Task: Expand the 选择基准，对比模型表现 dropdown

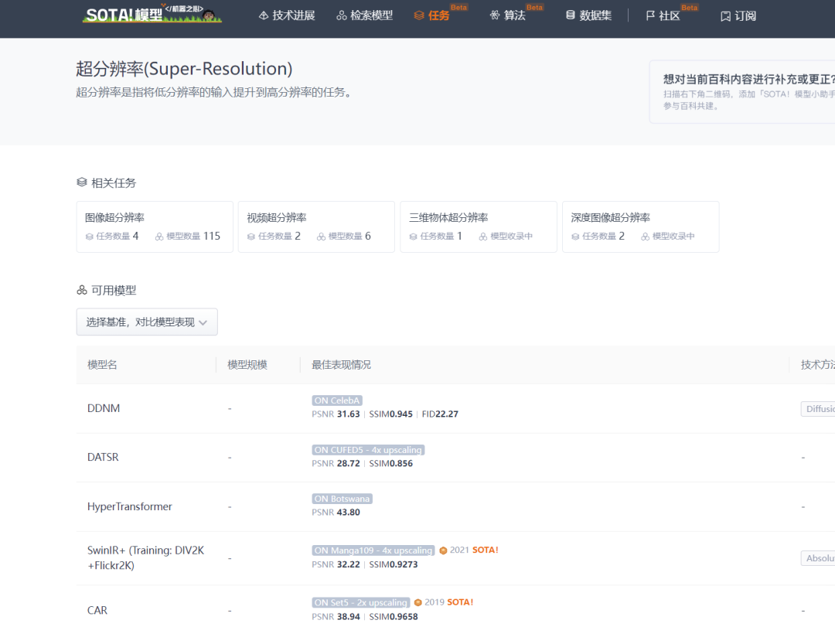Action: pyautogui.click(x=147, y=322)
